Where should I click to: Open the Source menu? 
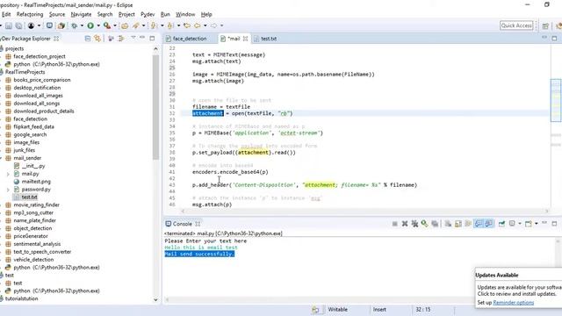(57, 14)
